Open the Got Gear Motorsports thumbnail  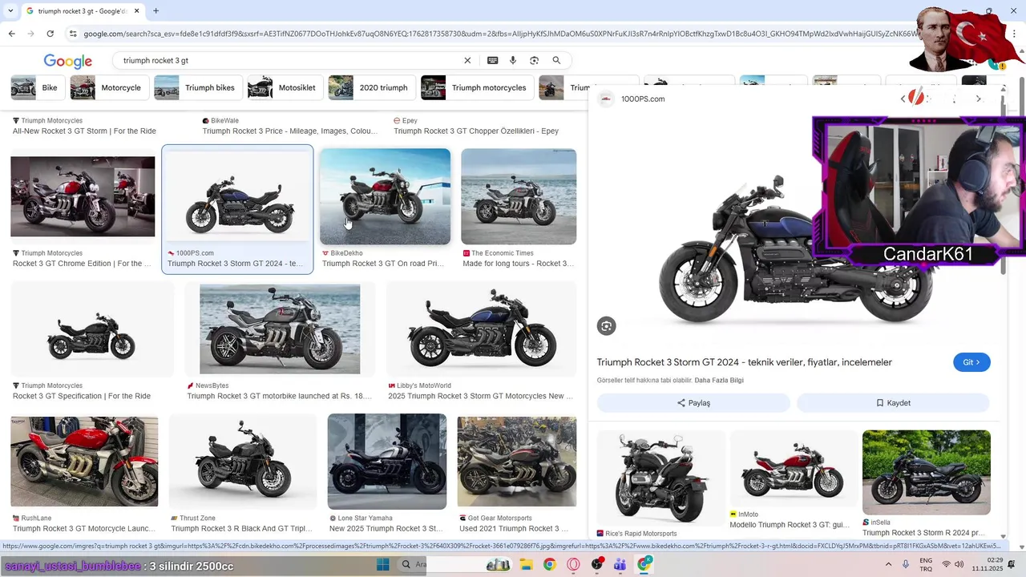[517, 462]
